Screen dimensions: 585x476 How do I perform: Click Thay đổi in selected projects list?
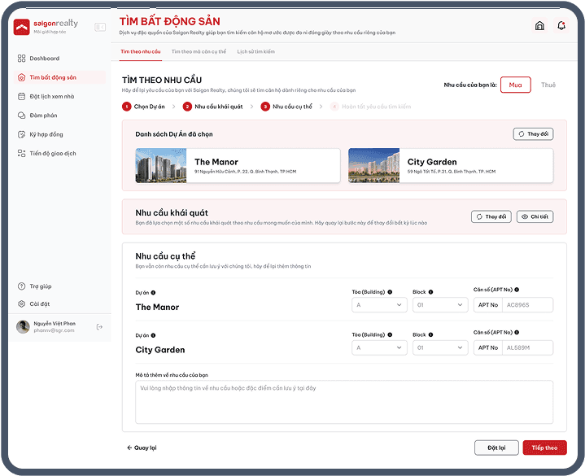533,134
